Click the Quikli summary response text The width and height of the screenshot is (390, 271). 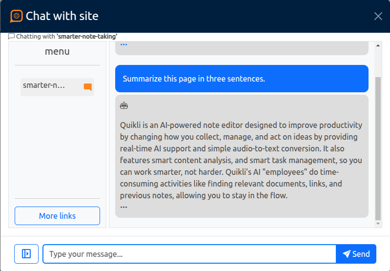click(241, 160)
